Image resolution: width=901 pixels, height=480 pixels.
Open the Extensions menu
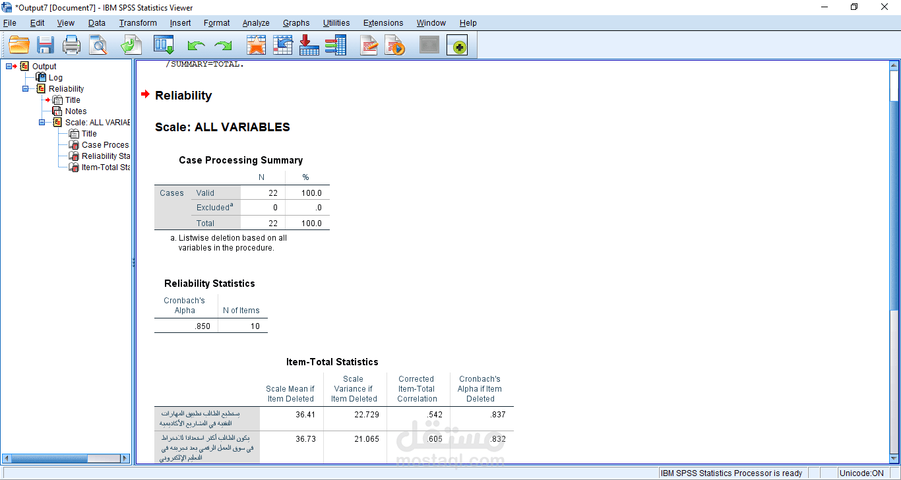383,23
